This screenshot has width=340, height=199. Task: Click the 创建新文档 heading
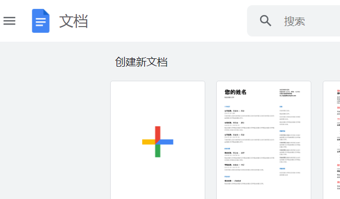141,62
